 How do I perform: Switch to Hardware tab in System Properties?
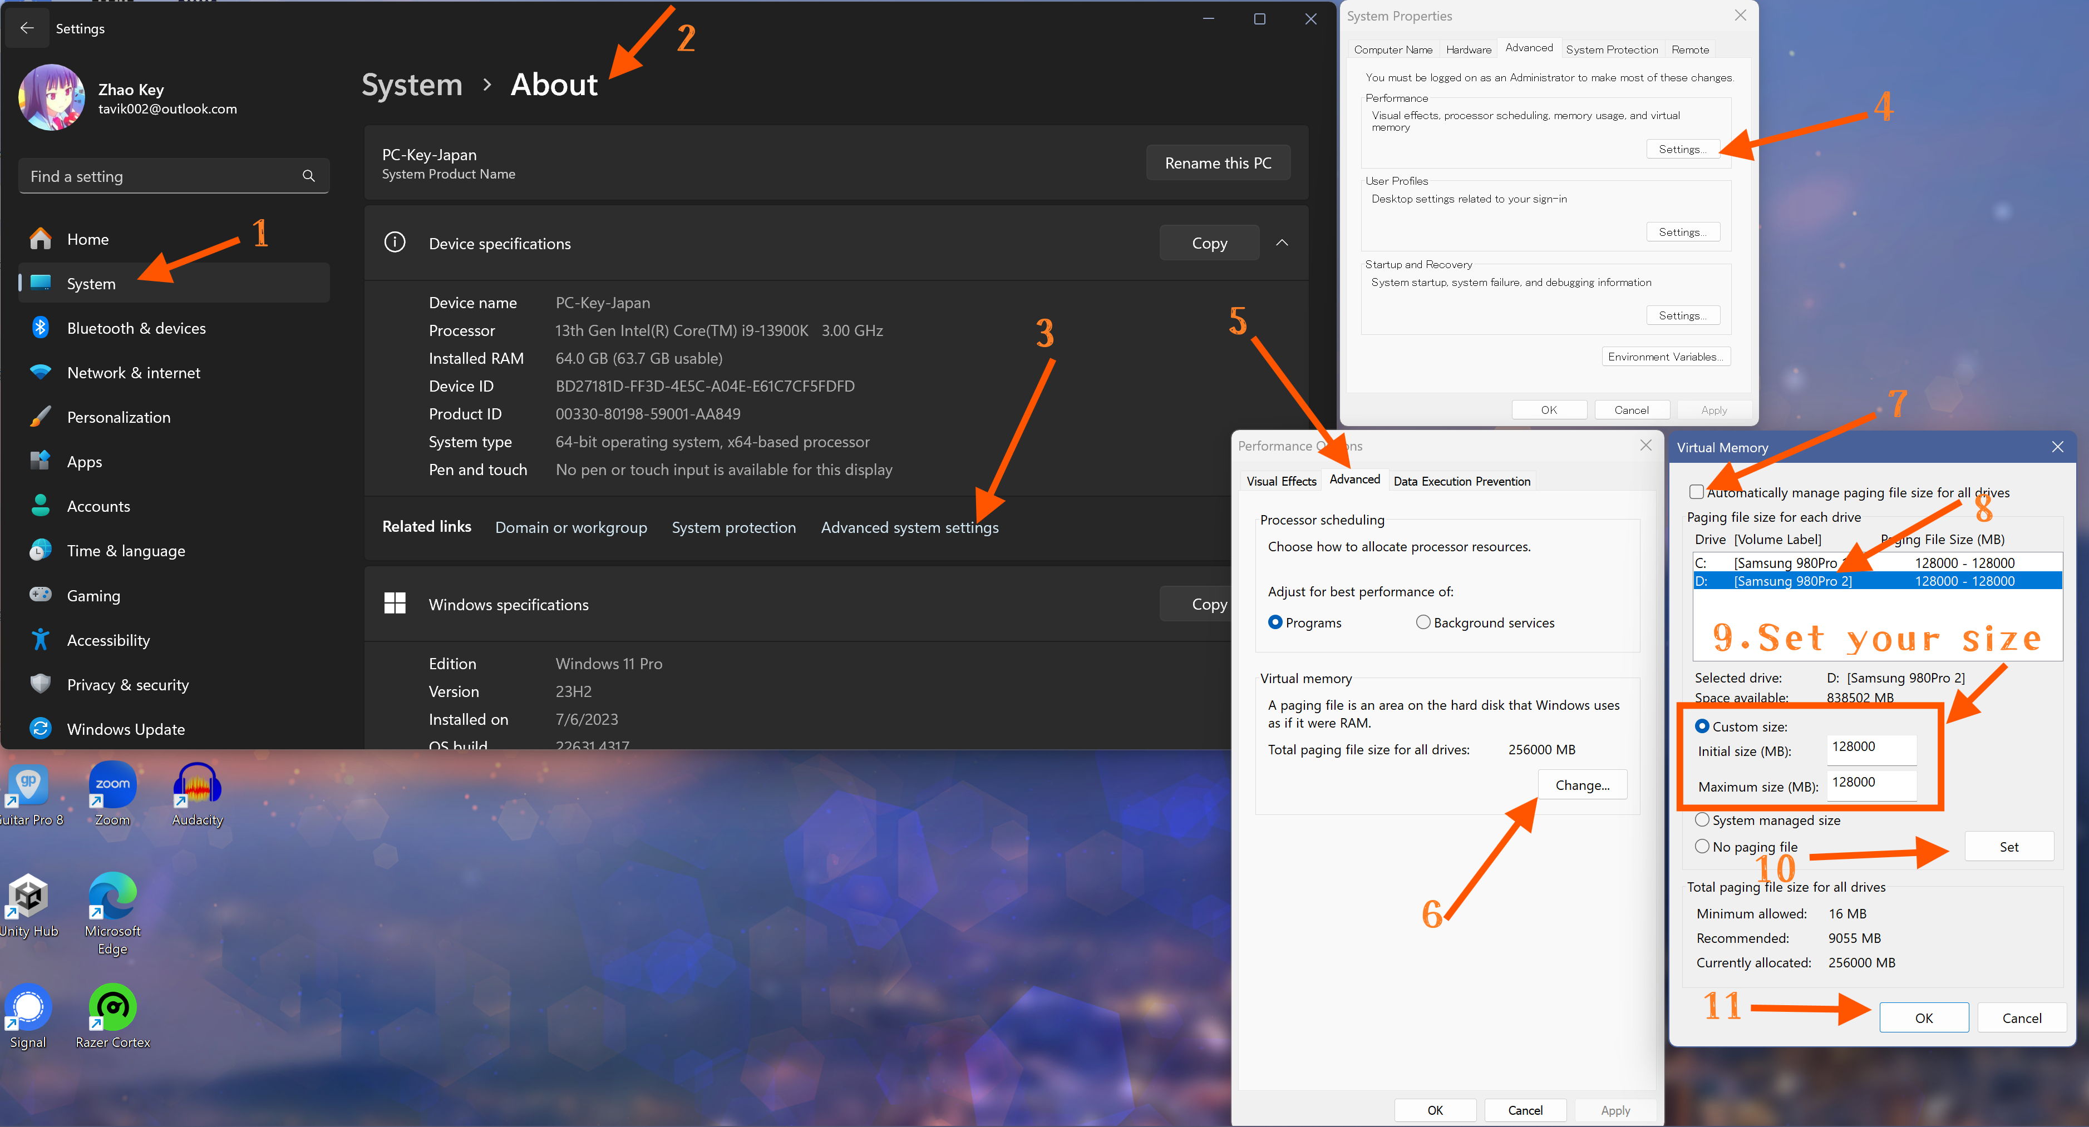pos(1468,50)
